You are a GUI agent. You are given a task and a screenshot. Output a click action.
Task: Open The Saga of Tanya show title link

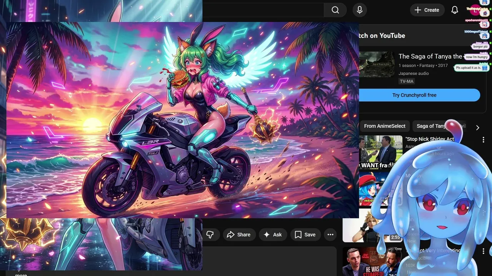pyautogui.click(x=430, y=56)
